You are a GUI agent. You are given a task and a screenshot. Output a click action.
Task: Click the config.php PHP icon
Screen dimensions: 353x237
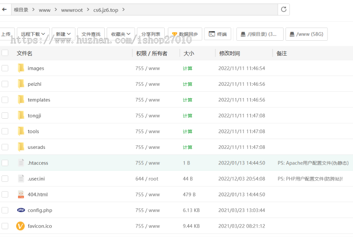[x=21, y=210]
